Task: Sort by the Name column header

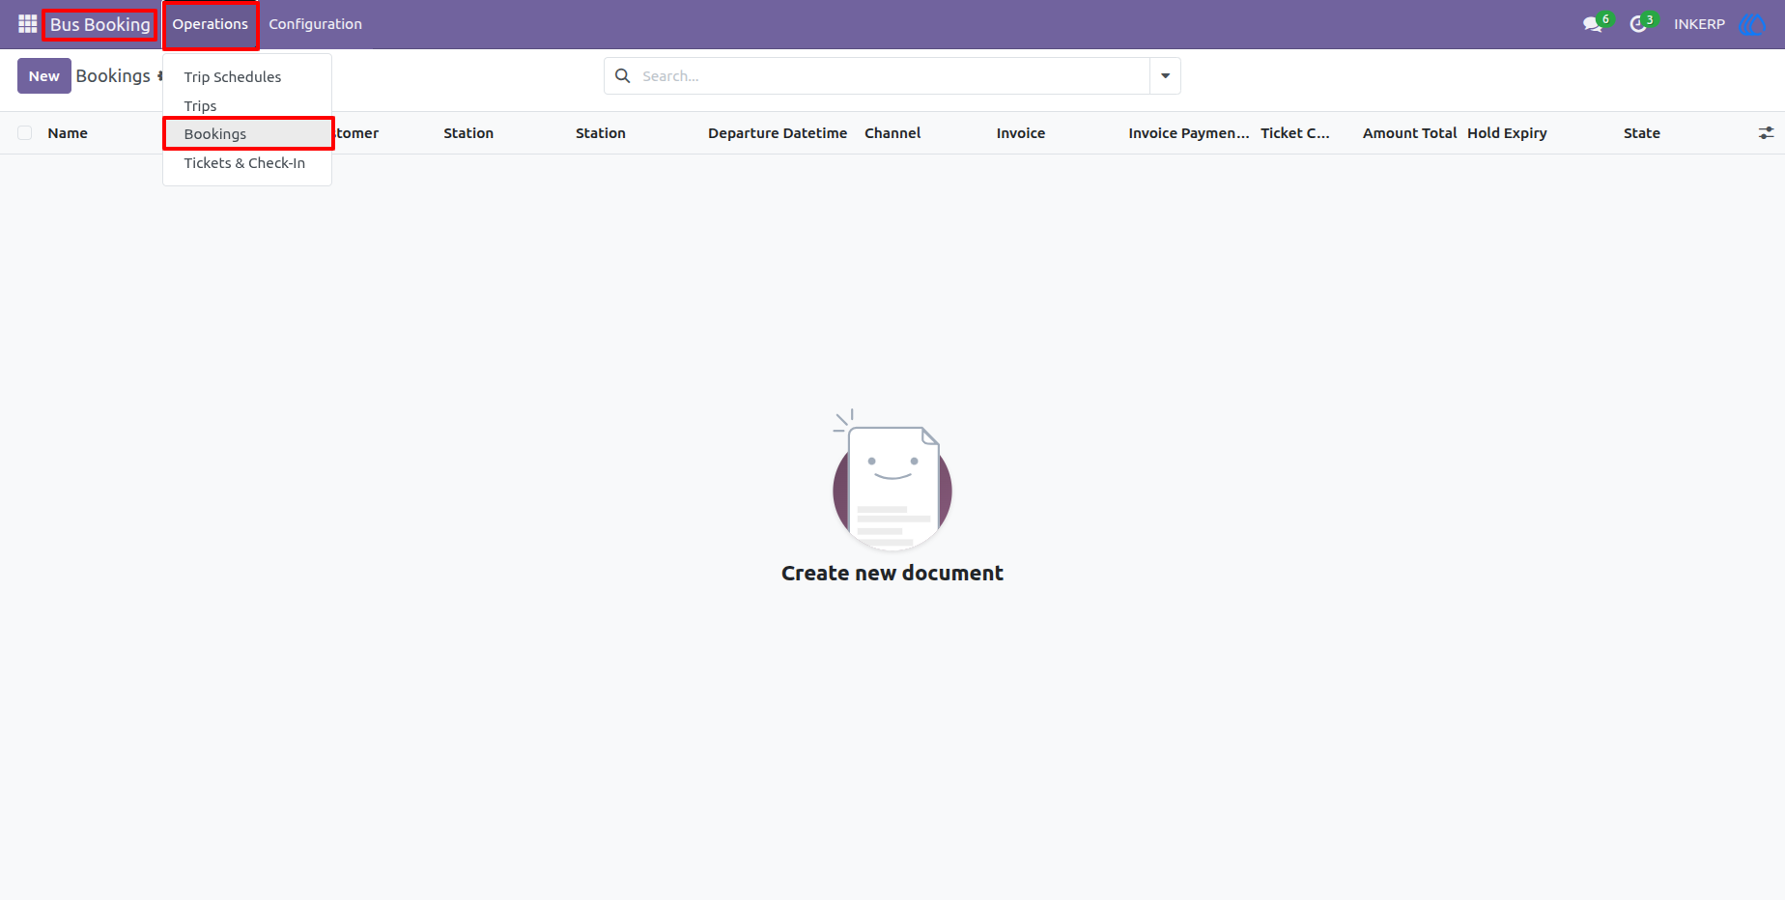Action: tap(68, 133)
